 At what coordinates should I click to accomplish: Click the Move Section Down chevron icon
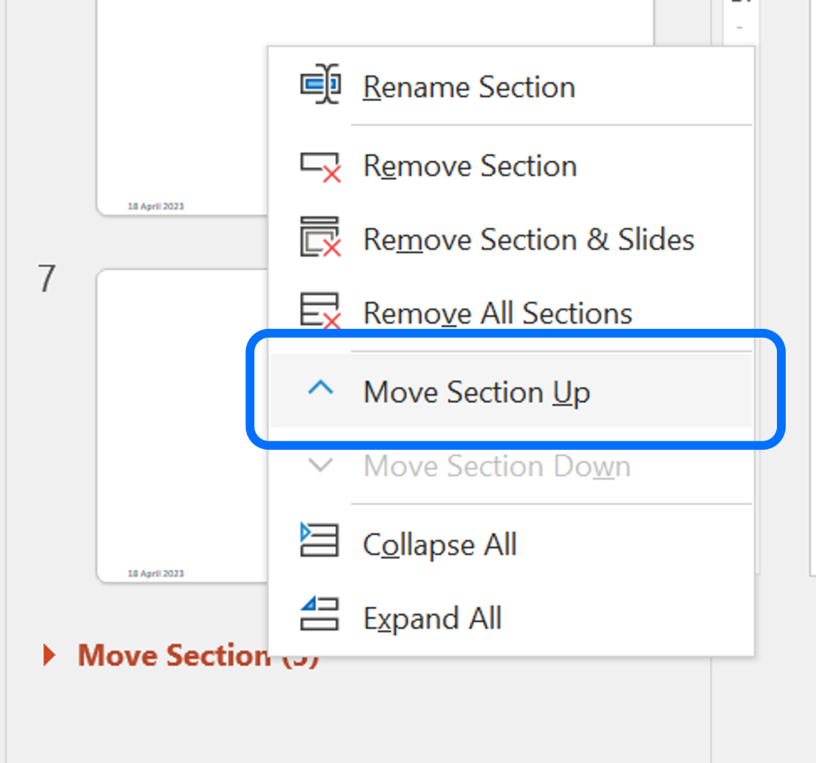(320, 464)
